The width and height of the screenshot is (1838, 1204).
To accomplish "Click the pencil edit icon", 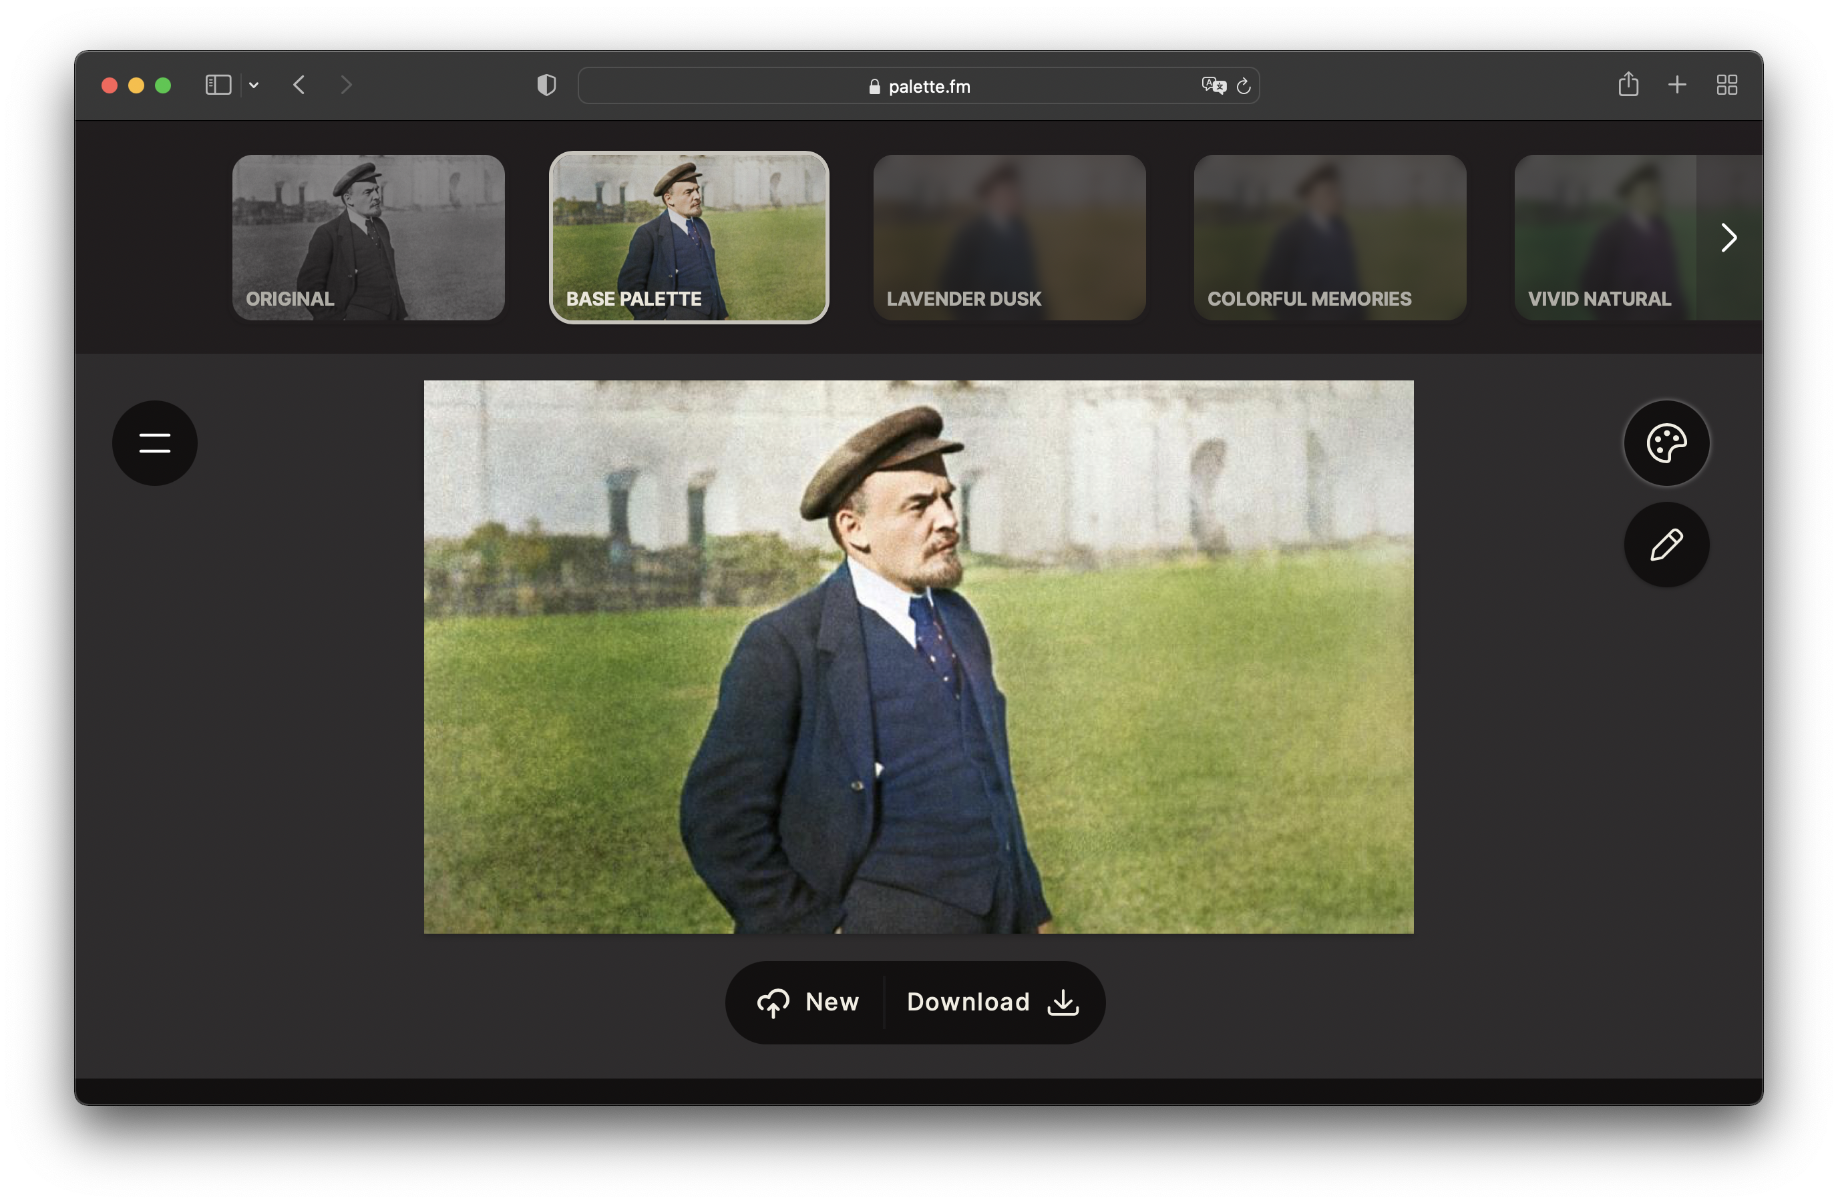I will click(1666, 545).
